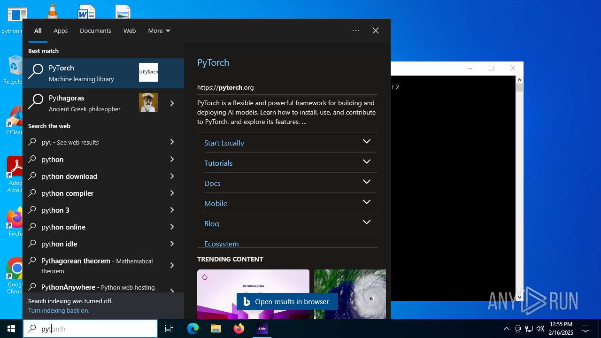Open File Explorer from the taskbar
Screen dimensions: 601x338
[216, 329]
